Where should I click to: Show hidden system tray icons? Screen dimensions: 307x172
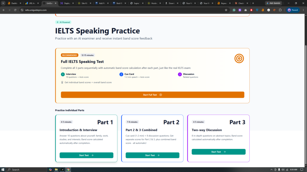pos(271,170)
